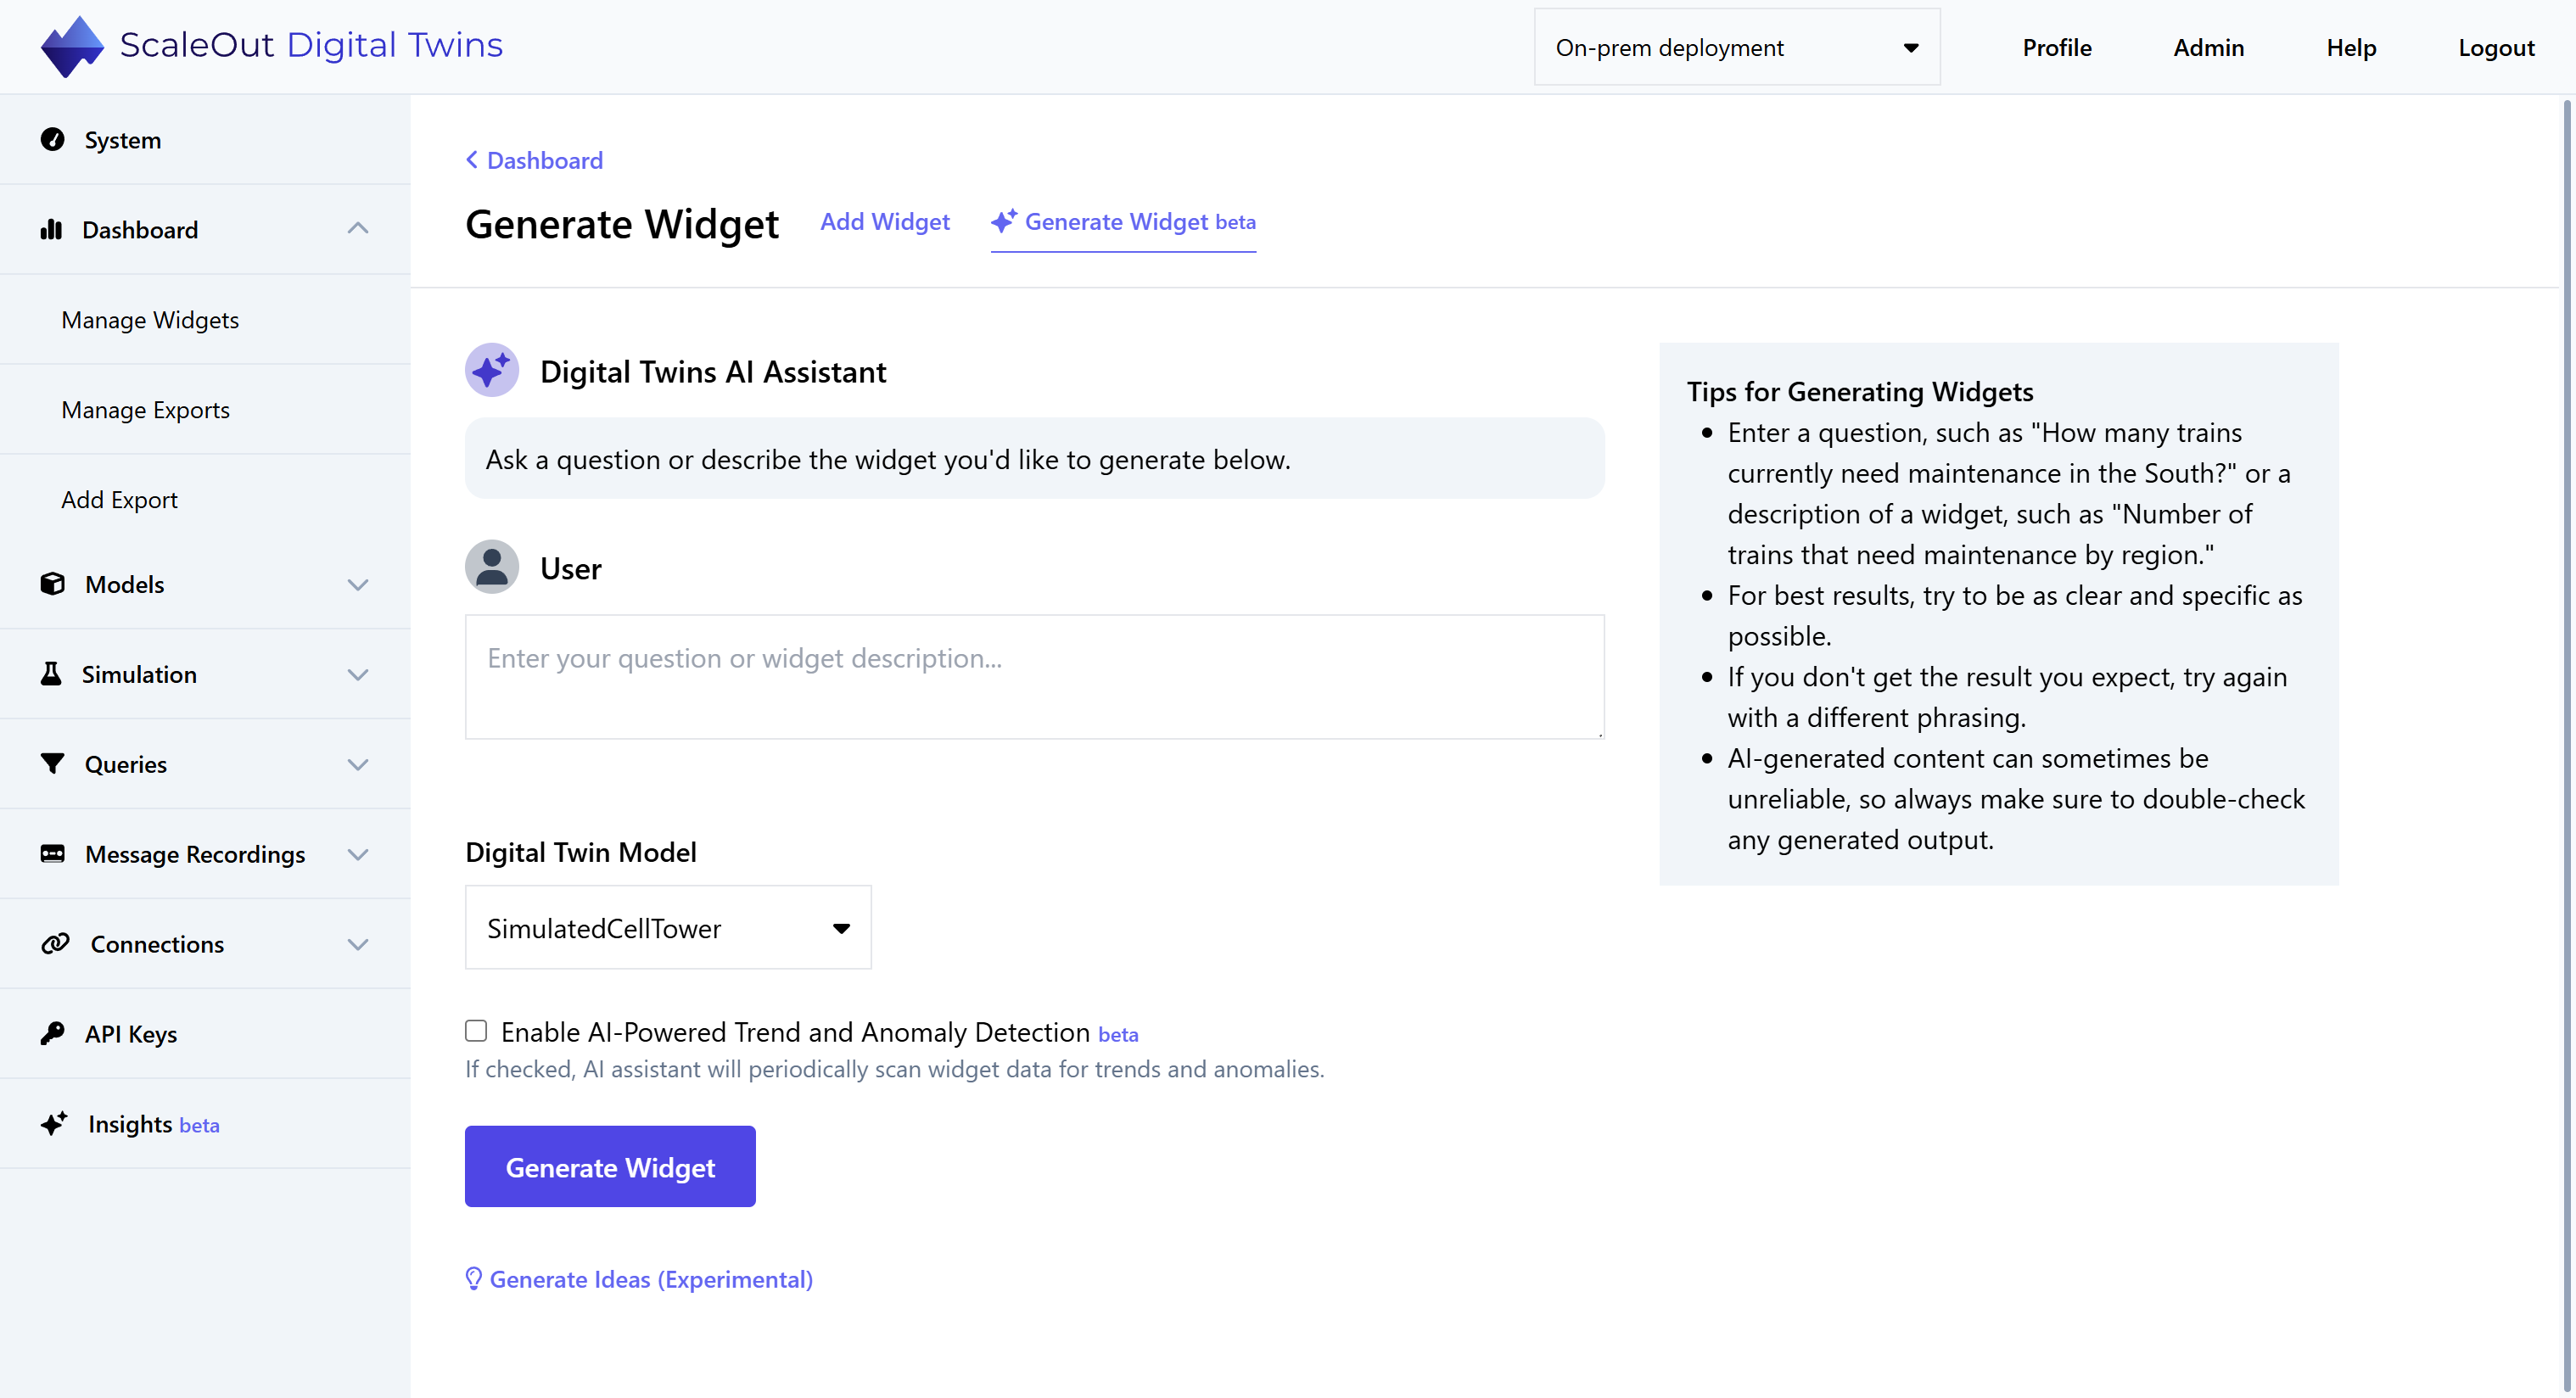Click the User avatar icon
2576x1398 pixels.
click(x=492, y=567)
